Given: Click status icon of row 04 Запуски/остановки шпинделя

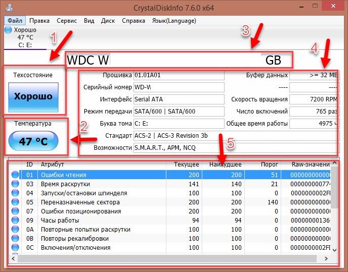Looking at the screenshot, I should click(x=15, y=193).
